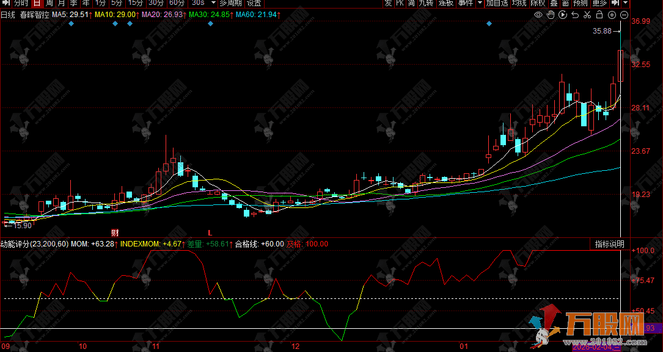Select the scissors cut tool

(x=587, y=15)
